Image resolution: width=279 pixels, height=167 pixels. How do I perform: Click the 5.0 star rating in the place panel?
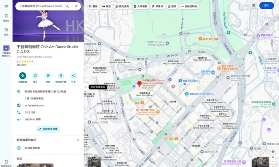pos(25,62)
